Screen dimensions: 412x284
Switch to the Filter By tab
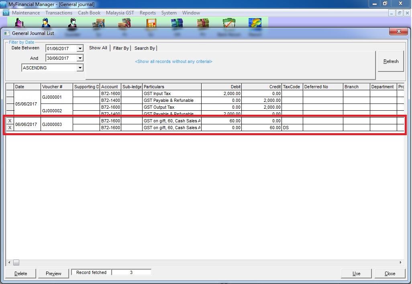121,48
